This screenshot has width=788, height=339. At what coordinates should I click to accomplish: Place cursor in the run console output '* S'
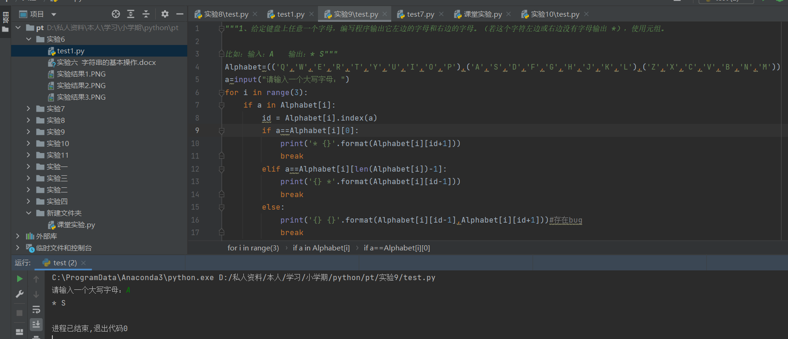(x=59, y=303)
